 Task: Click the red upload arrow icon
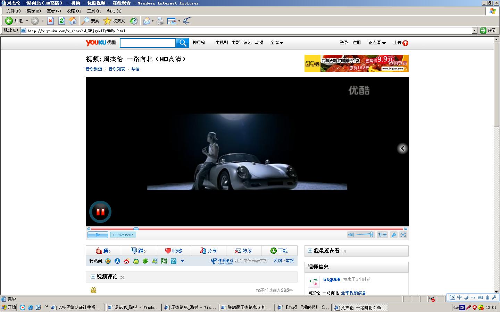(x=405, y=43)
